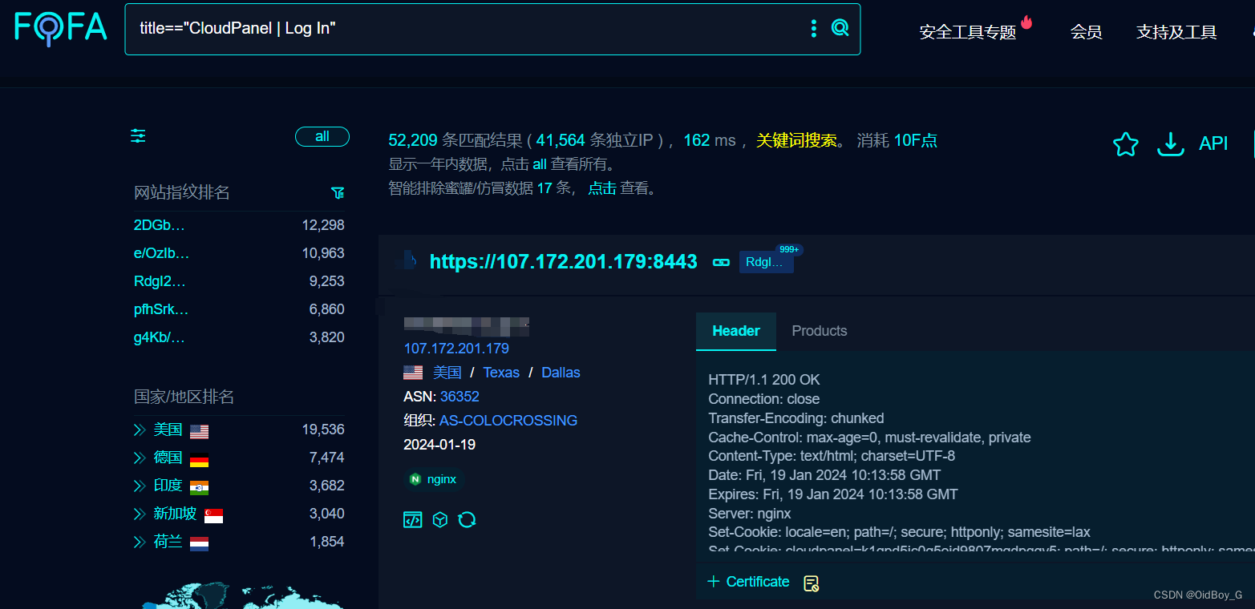The height and width of the screenshot is (609, 1255).
Task: Click the 国家/地区排名 heading
Action: (184, 397)
